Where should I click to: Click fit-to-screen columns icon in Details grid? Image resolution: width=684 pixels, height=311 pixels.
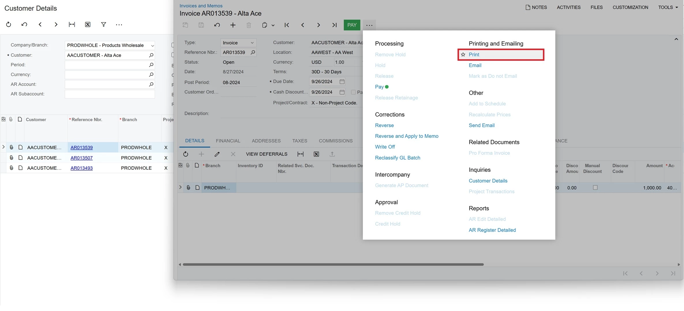pyautogui.click(x=300, y=154)
